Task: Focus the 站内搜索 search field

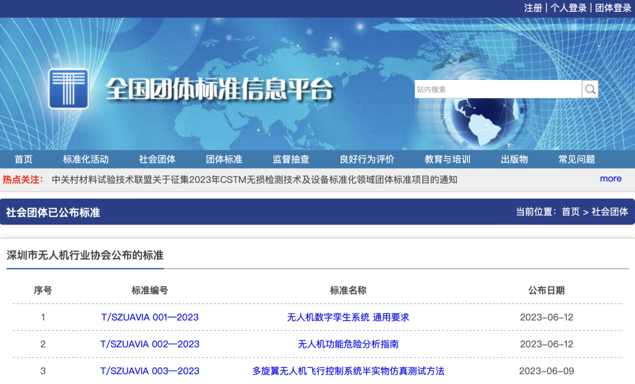Action: (x=498, y=89)
